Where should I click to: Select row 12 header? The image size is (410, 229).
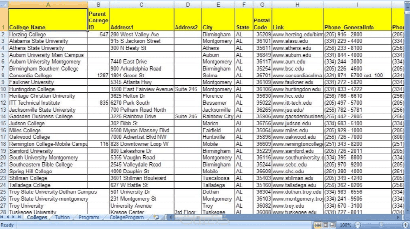tap(4, 103)
